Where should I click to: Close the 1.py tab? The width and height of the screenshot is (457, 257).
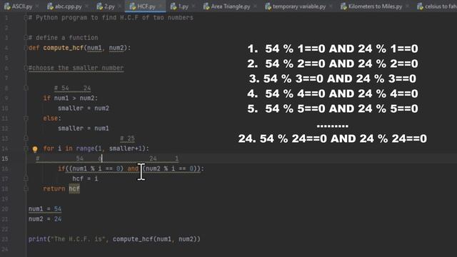pos(194,6)
